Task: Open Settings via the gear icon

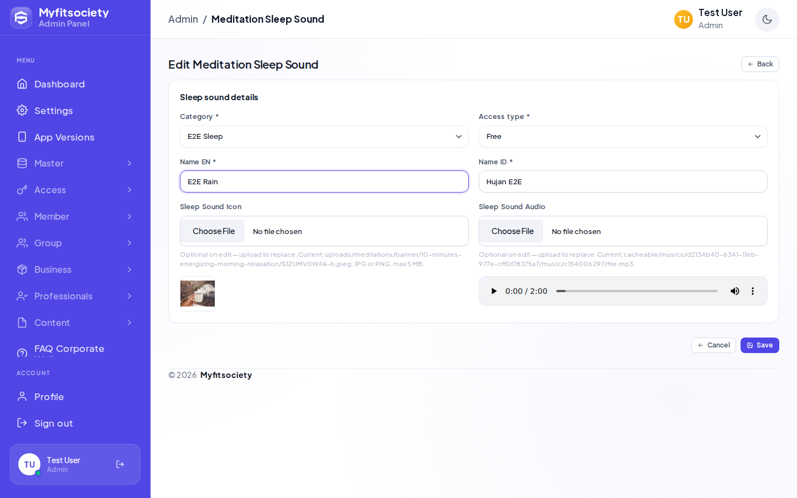Action: tap(22, 110)
